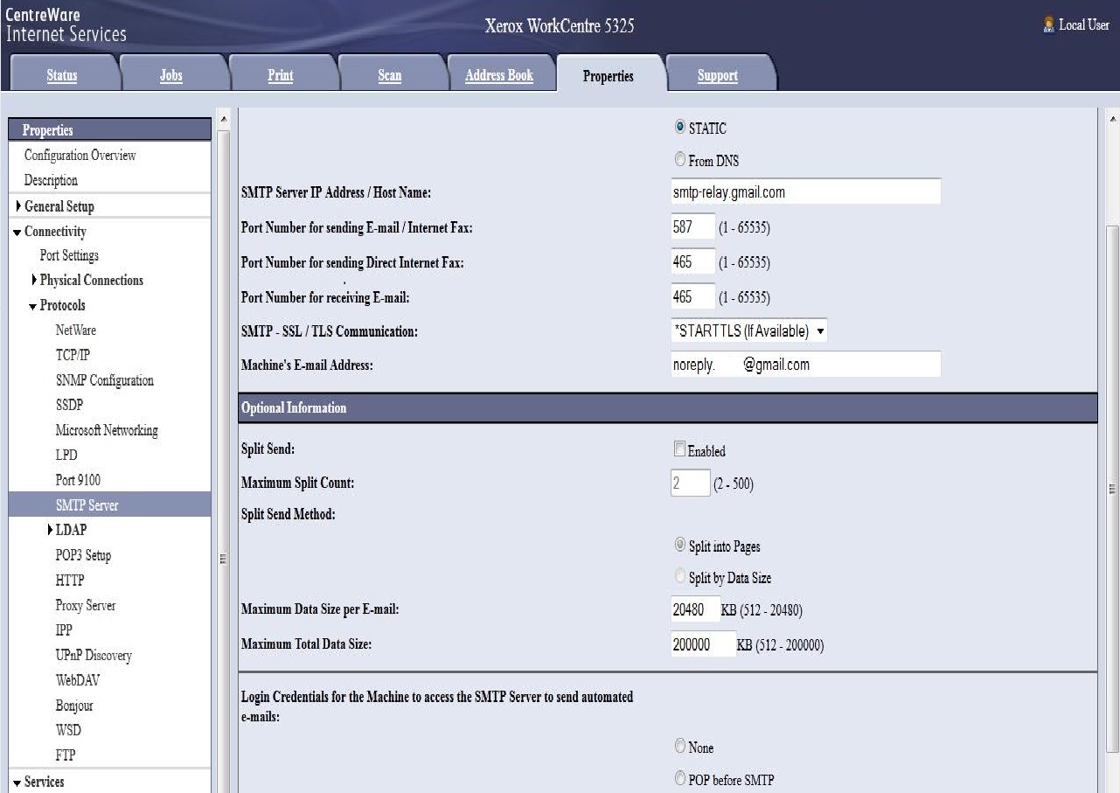
Task: Open the Jobs tab
Action: click(x=171, y=75)
